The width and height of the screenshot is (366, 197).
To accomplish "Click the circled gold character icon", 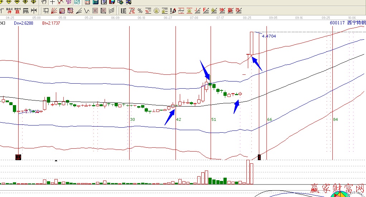I will point(156,10).
